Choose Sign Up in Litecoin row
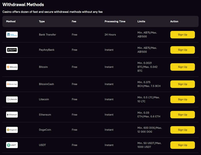Viewport: 201px width, 155px height. pos(182,99)
